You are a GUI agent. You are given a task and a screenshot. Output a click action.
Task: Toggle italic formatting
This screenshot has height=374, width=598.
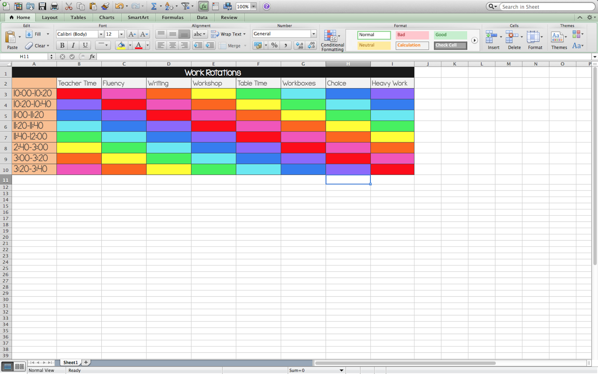pyautogui.click(x=73, y=45)
